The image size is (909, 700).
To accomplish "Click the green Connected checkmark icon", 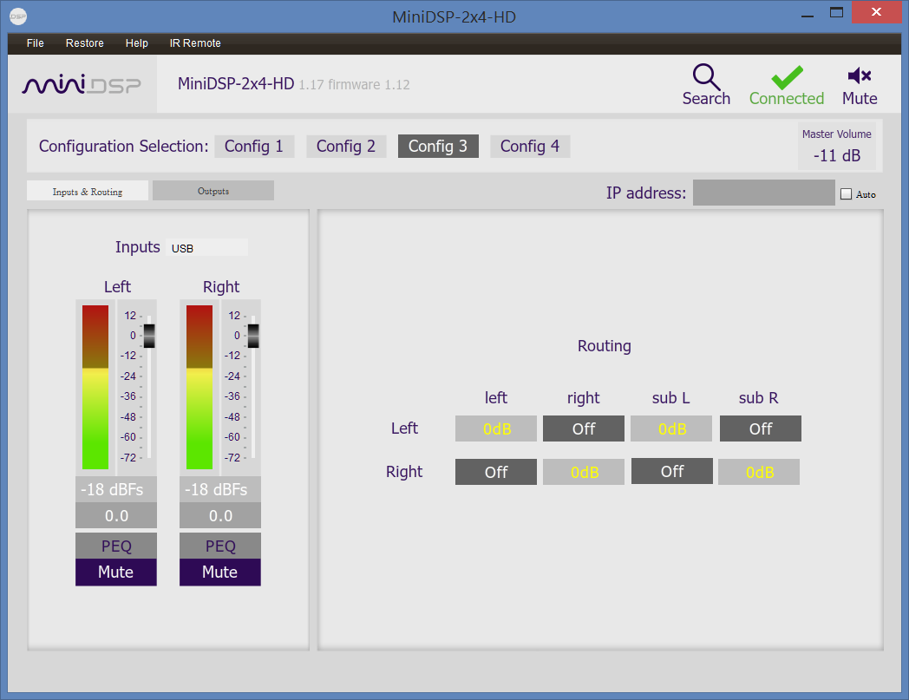I will (x=787, y=78).
